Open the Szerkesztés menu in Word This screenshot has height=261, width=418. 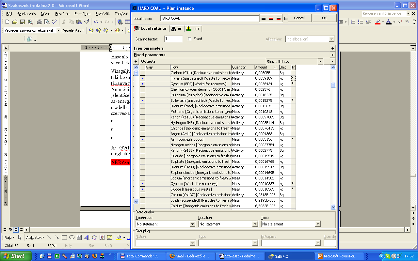(26, 14)
